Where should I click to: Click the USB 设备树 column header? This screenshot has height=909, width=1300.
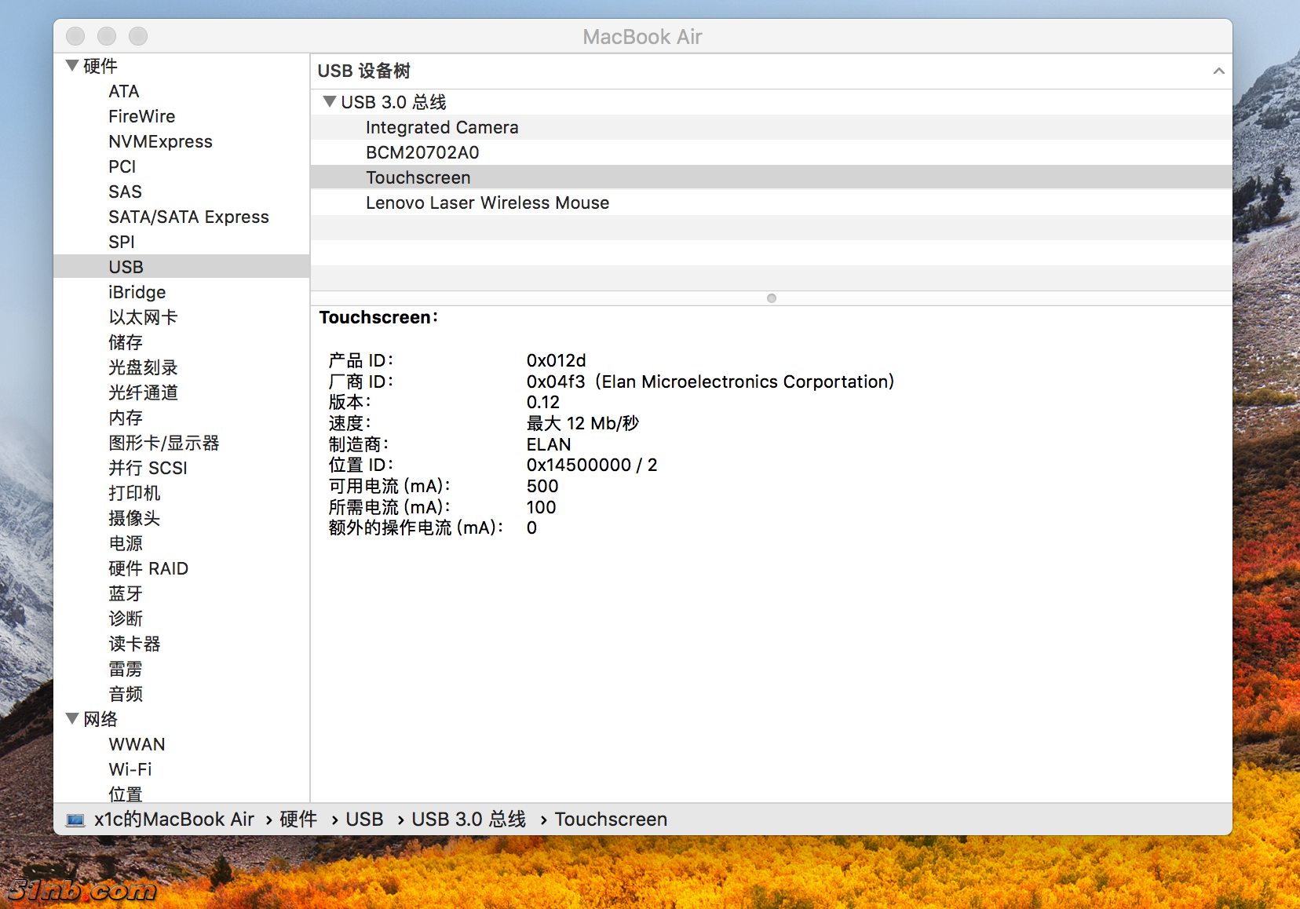[363, 71]
